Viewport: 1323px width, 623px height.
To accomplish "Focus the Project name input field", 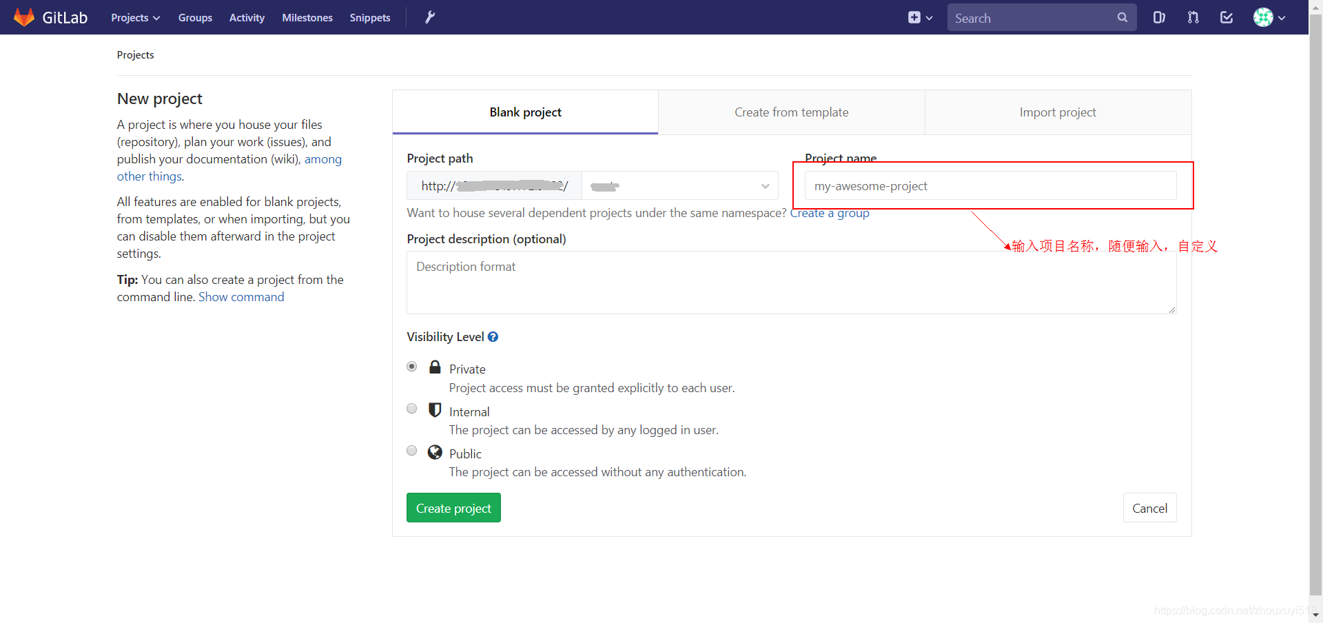I will tap(990, 186).
